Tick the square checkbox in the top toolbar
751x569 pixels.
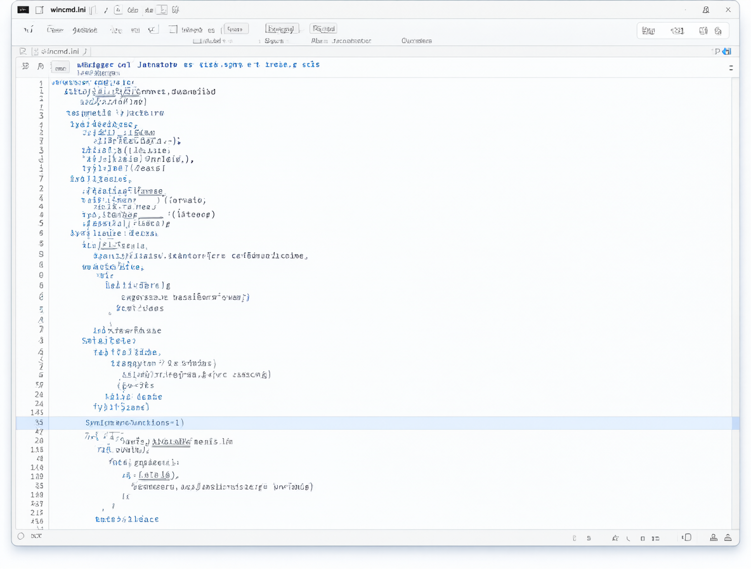173,30
